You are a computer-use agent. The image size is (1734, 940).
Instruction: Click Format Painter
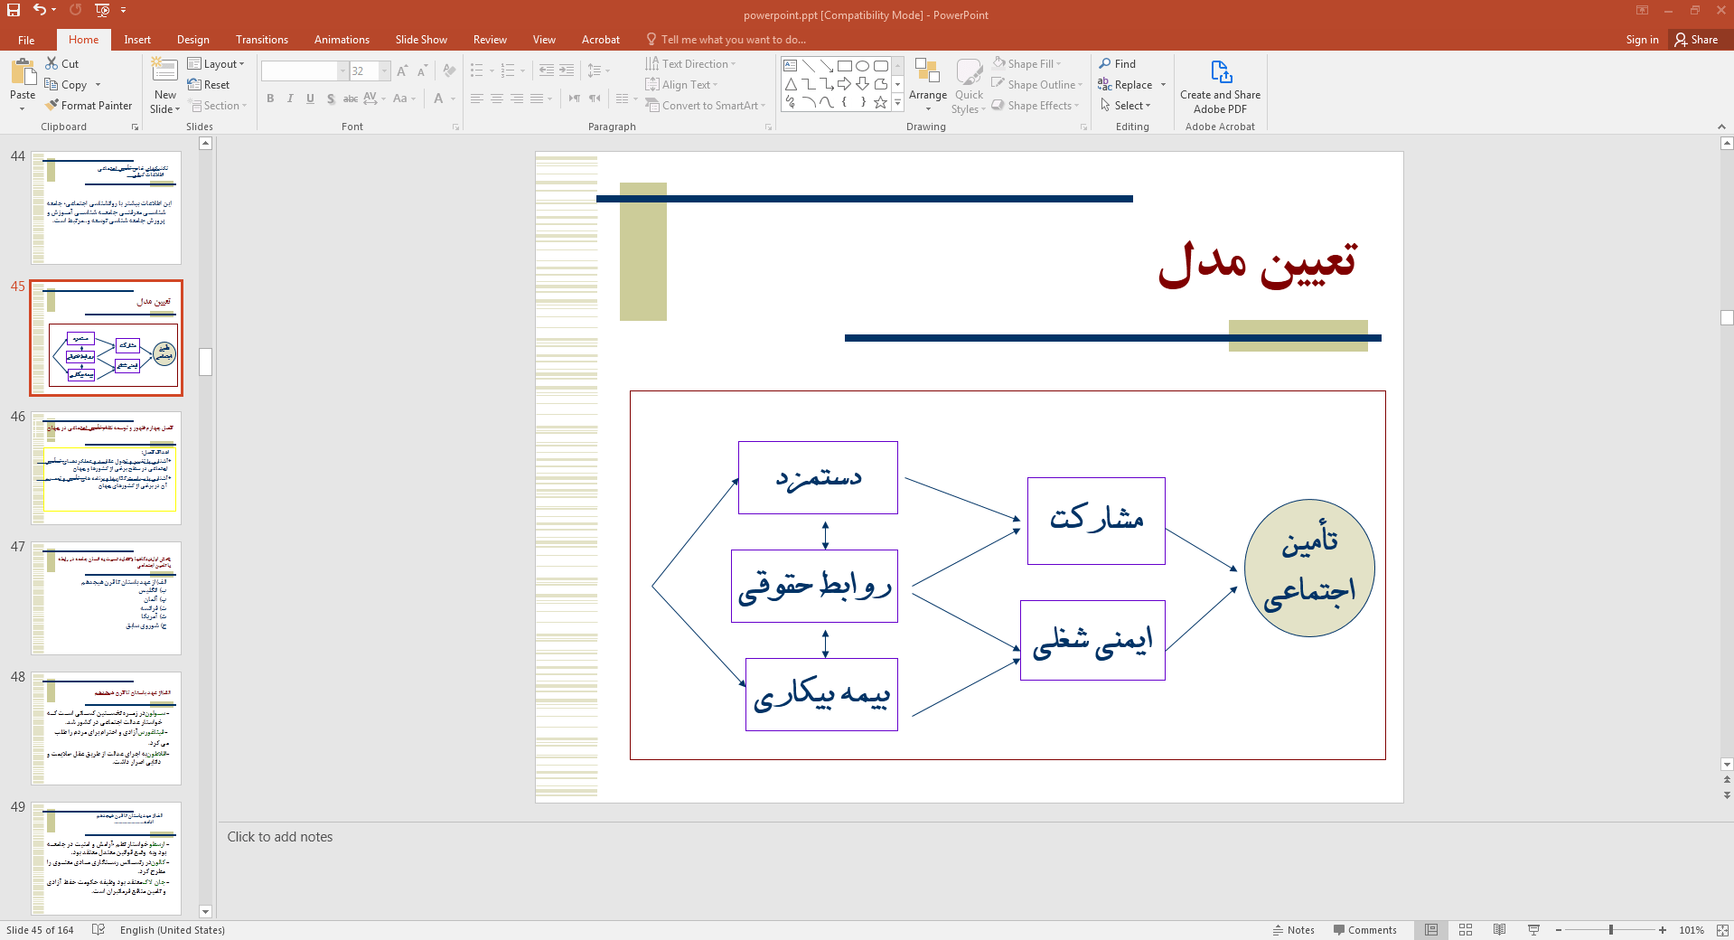tap(89, 106)
